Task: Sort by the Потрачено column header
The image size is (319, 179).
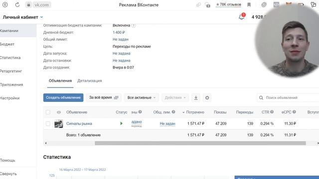Action: (195, 112)
